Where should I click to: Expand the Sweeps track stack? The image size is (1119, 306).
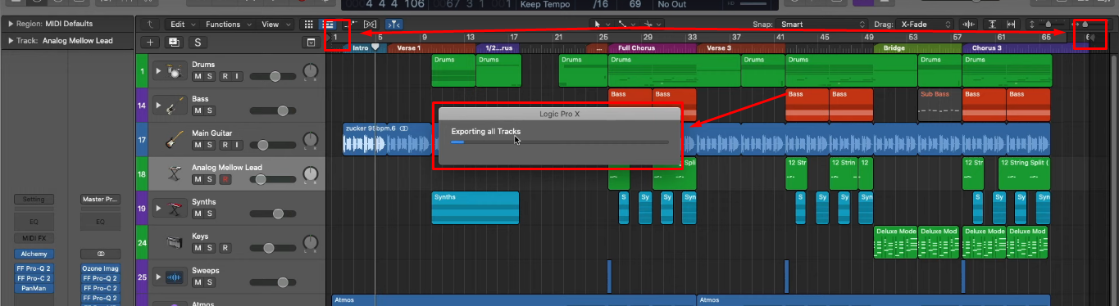158,277
